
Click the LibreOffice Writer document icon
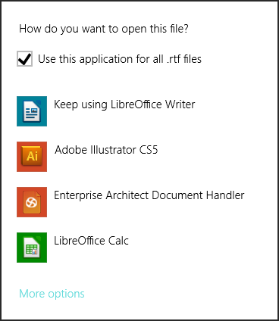(x=32, y=111)
